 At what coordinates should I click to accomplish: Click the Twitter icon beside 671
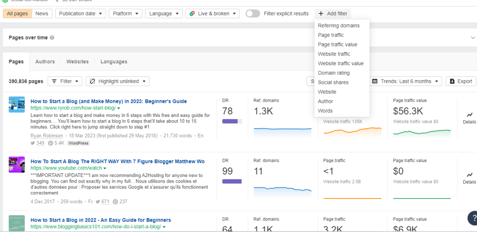click(x=98, y=201)
